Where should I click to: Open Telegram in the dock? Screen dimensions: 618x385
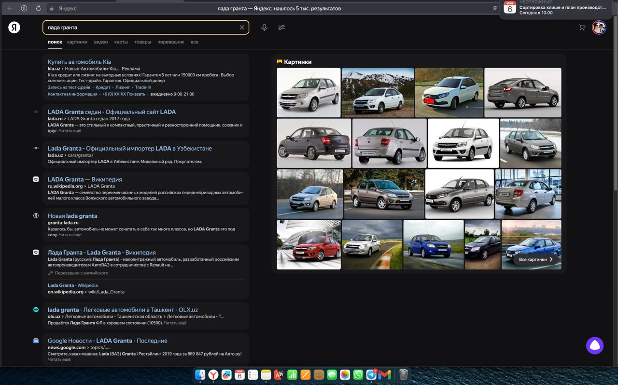pos(371,374)
